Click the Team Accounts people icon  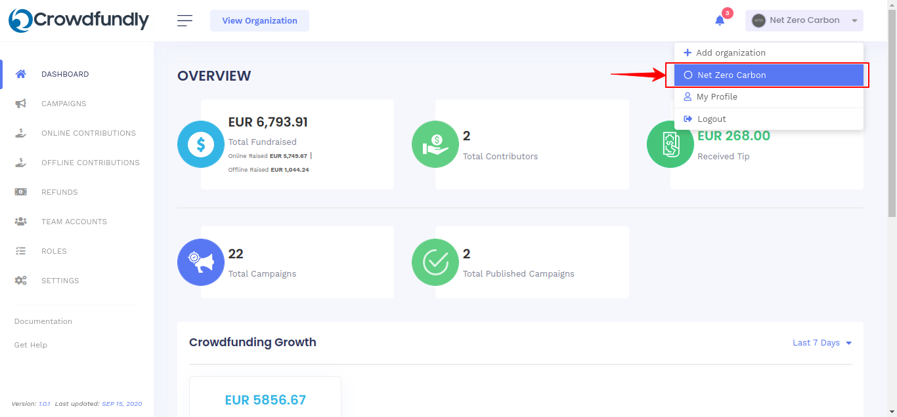21,222
